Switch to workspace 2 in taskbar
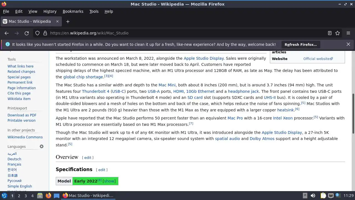Screen dimensions: 355x200 point(19,196)
